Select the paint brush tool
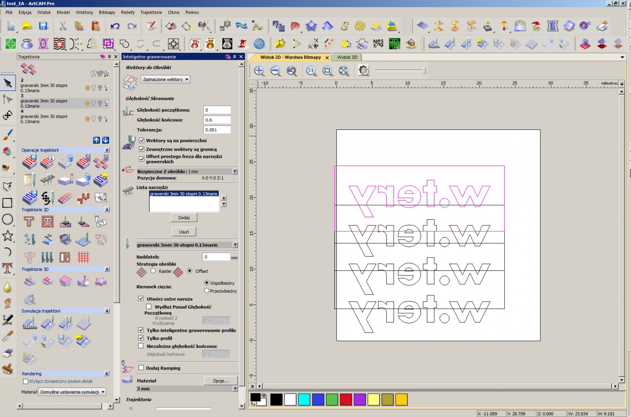This screenshot has height=417, width=631. (x=7, y=134)
